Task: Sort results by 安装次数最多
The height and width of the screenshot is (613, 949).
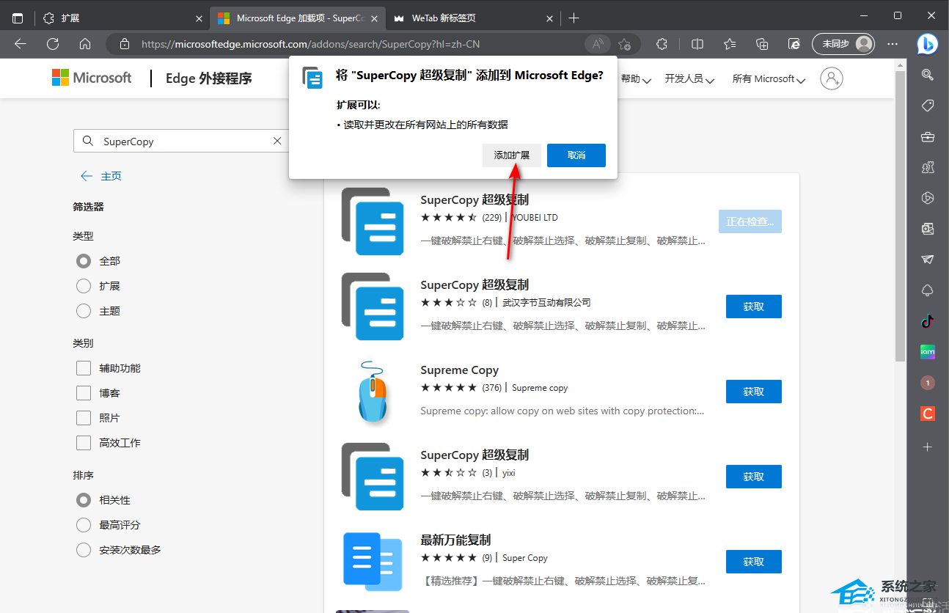Action: click(x=84, y=550)
